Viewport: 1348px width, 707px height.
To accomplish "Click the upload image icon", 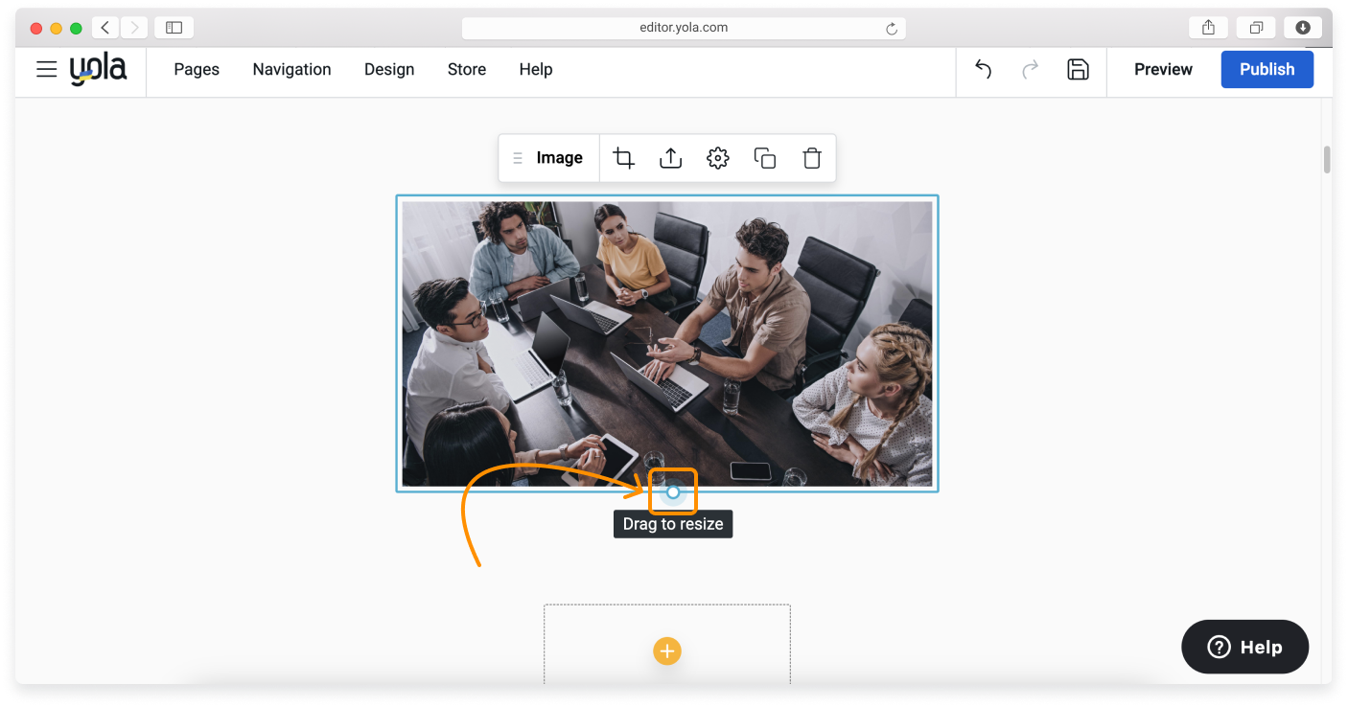I will [x=671, y=158].
